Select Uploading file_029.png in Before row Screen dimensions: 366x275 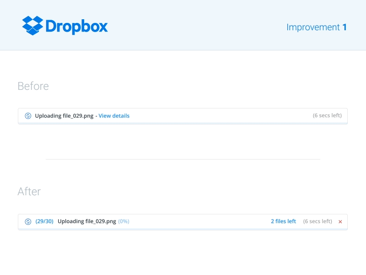(x=64, y=115)
